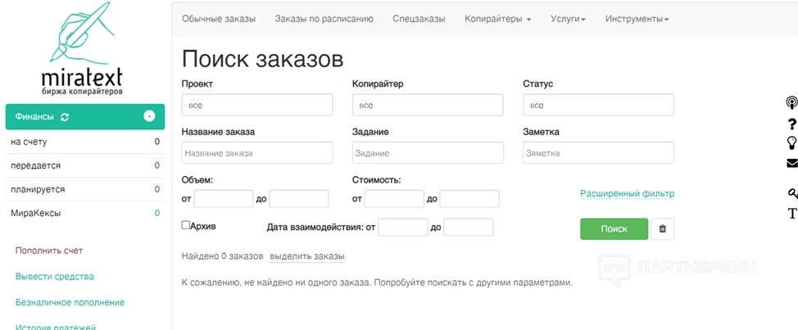Image resolution: width=798 pixels, height=330 pixels.
Task: Click the lightbulb ideas icon
Action: pos(792,143)
